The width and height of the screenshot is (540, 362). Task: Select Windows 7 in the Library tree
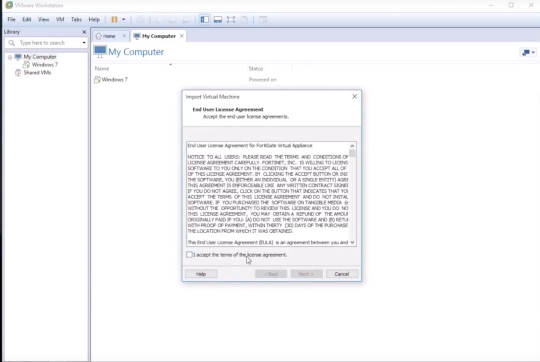point(44,65)
